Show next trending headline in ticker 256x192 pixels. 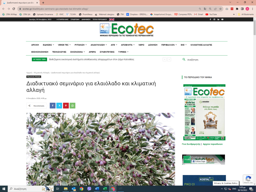point(169,59)
